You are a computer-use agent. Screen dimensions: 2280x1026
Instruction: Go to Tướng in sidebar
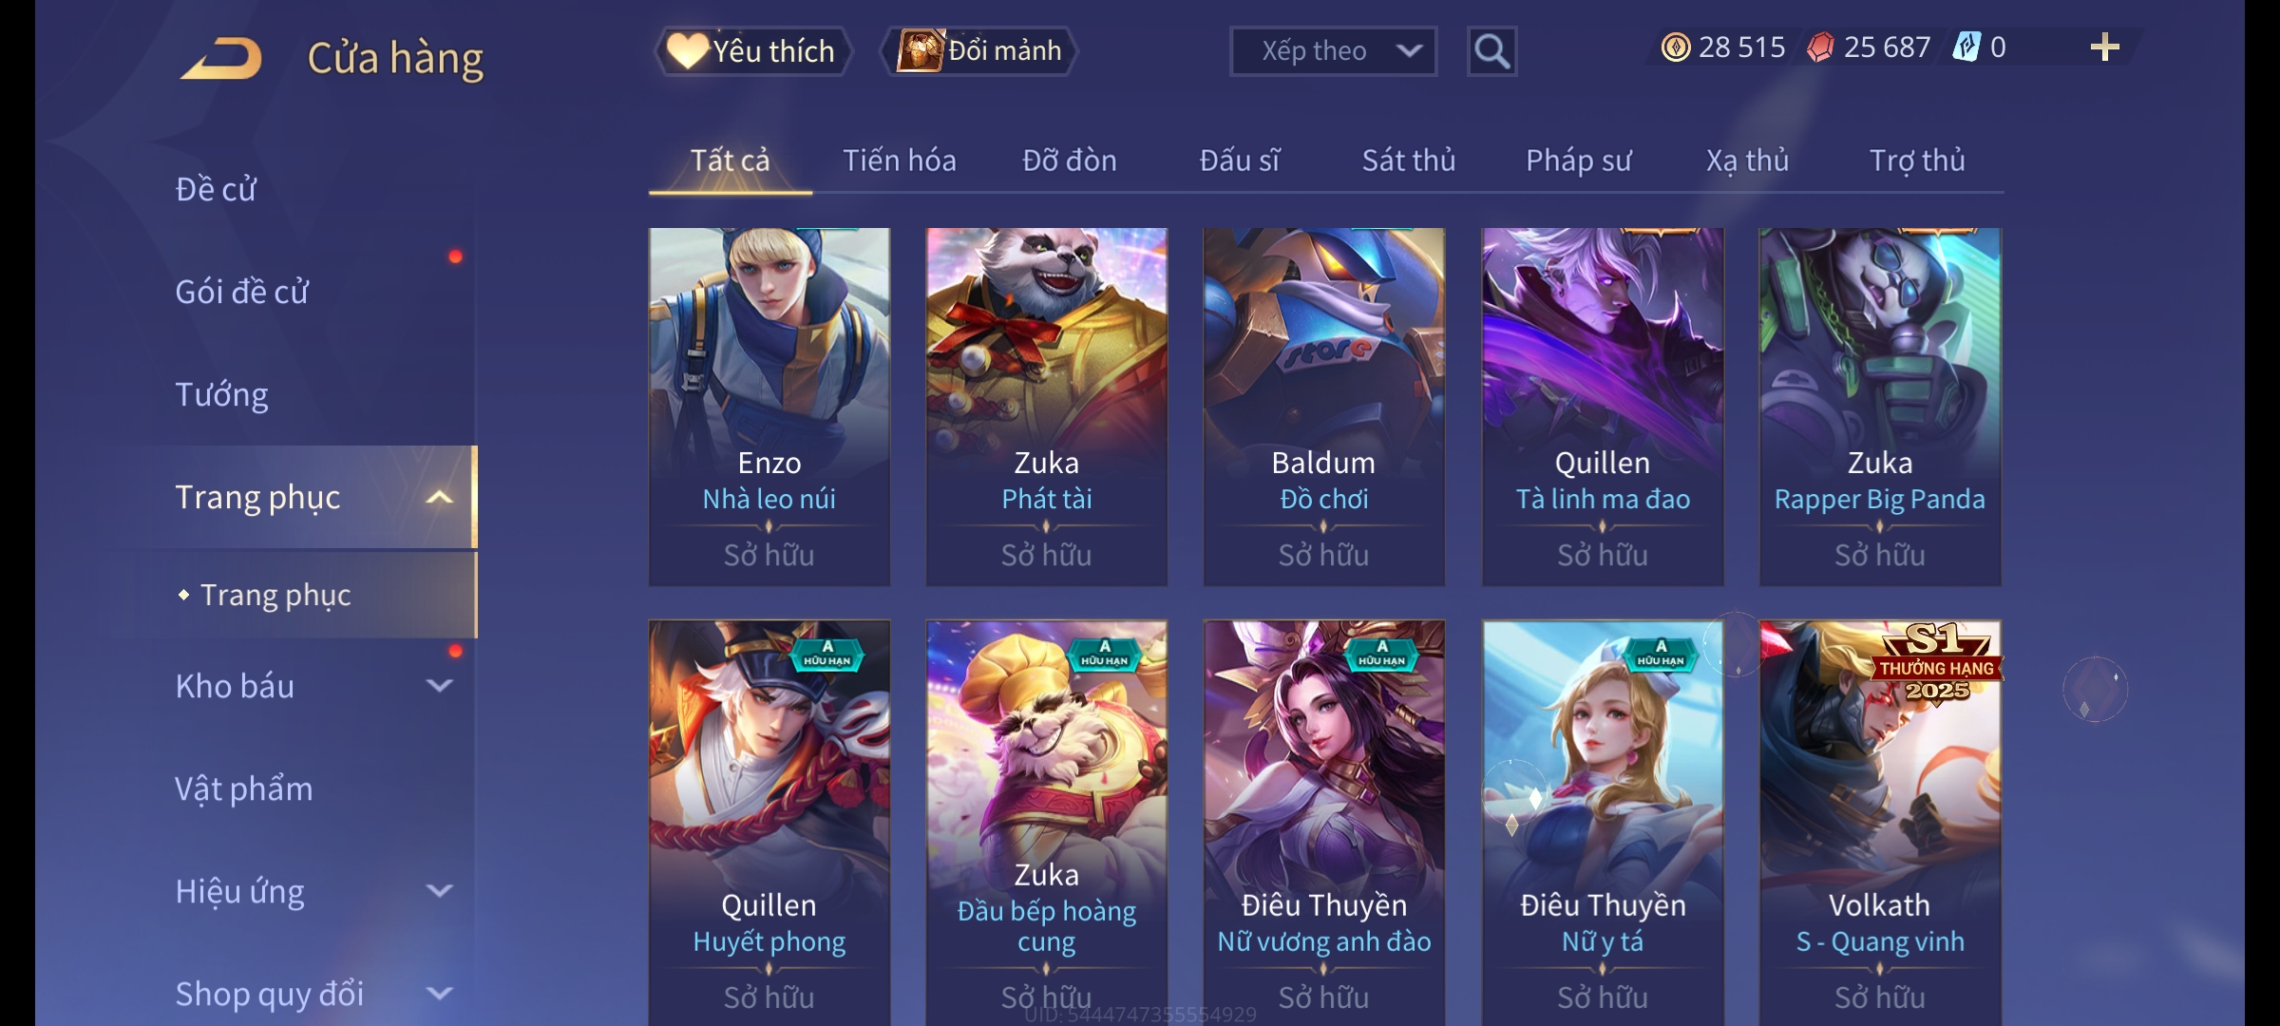pos(221,394)
